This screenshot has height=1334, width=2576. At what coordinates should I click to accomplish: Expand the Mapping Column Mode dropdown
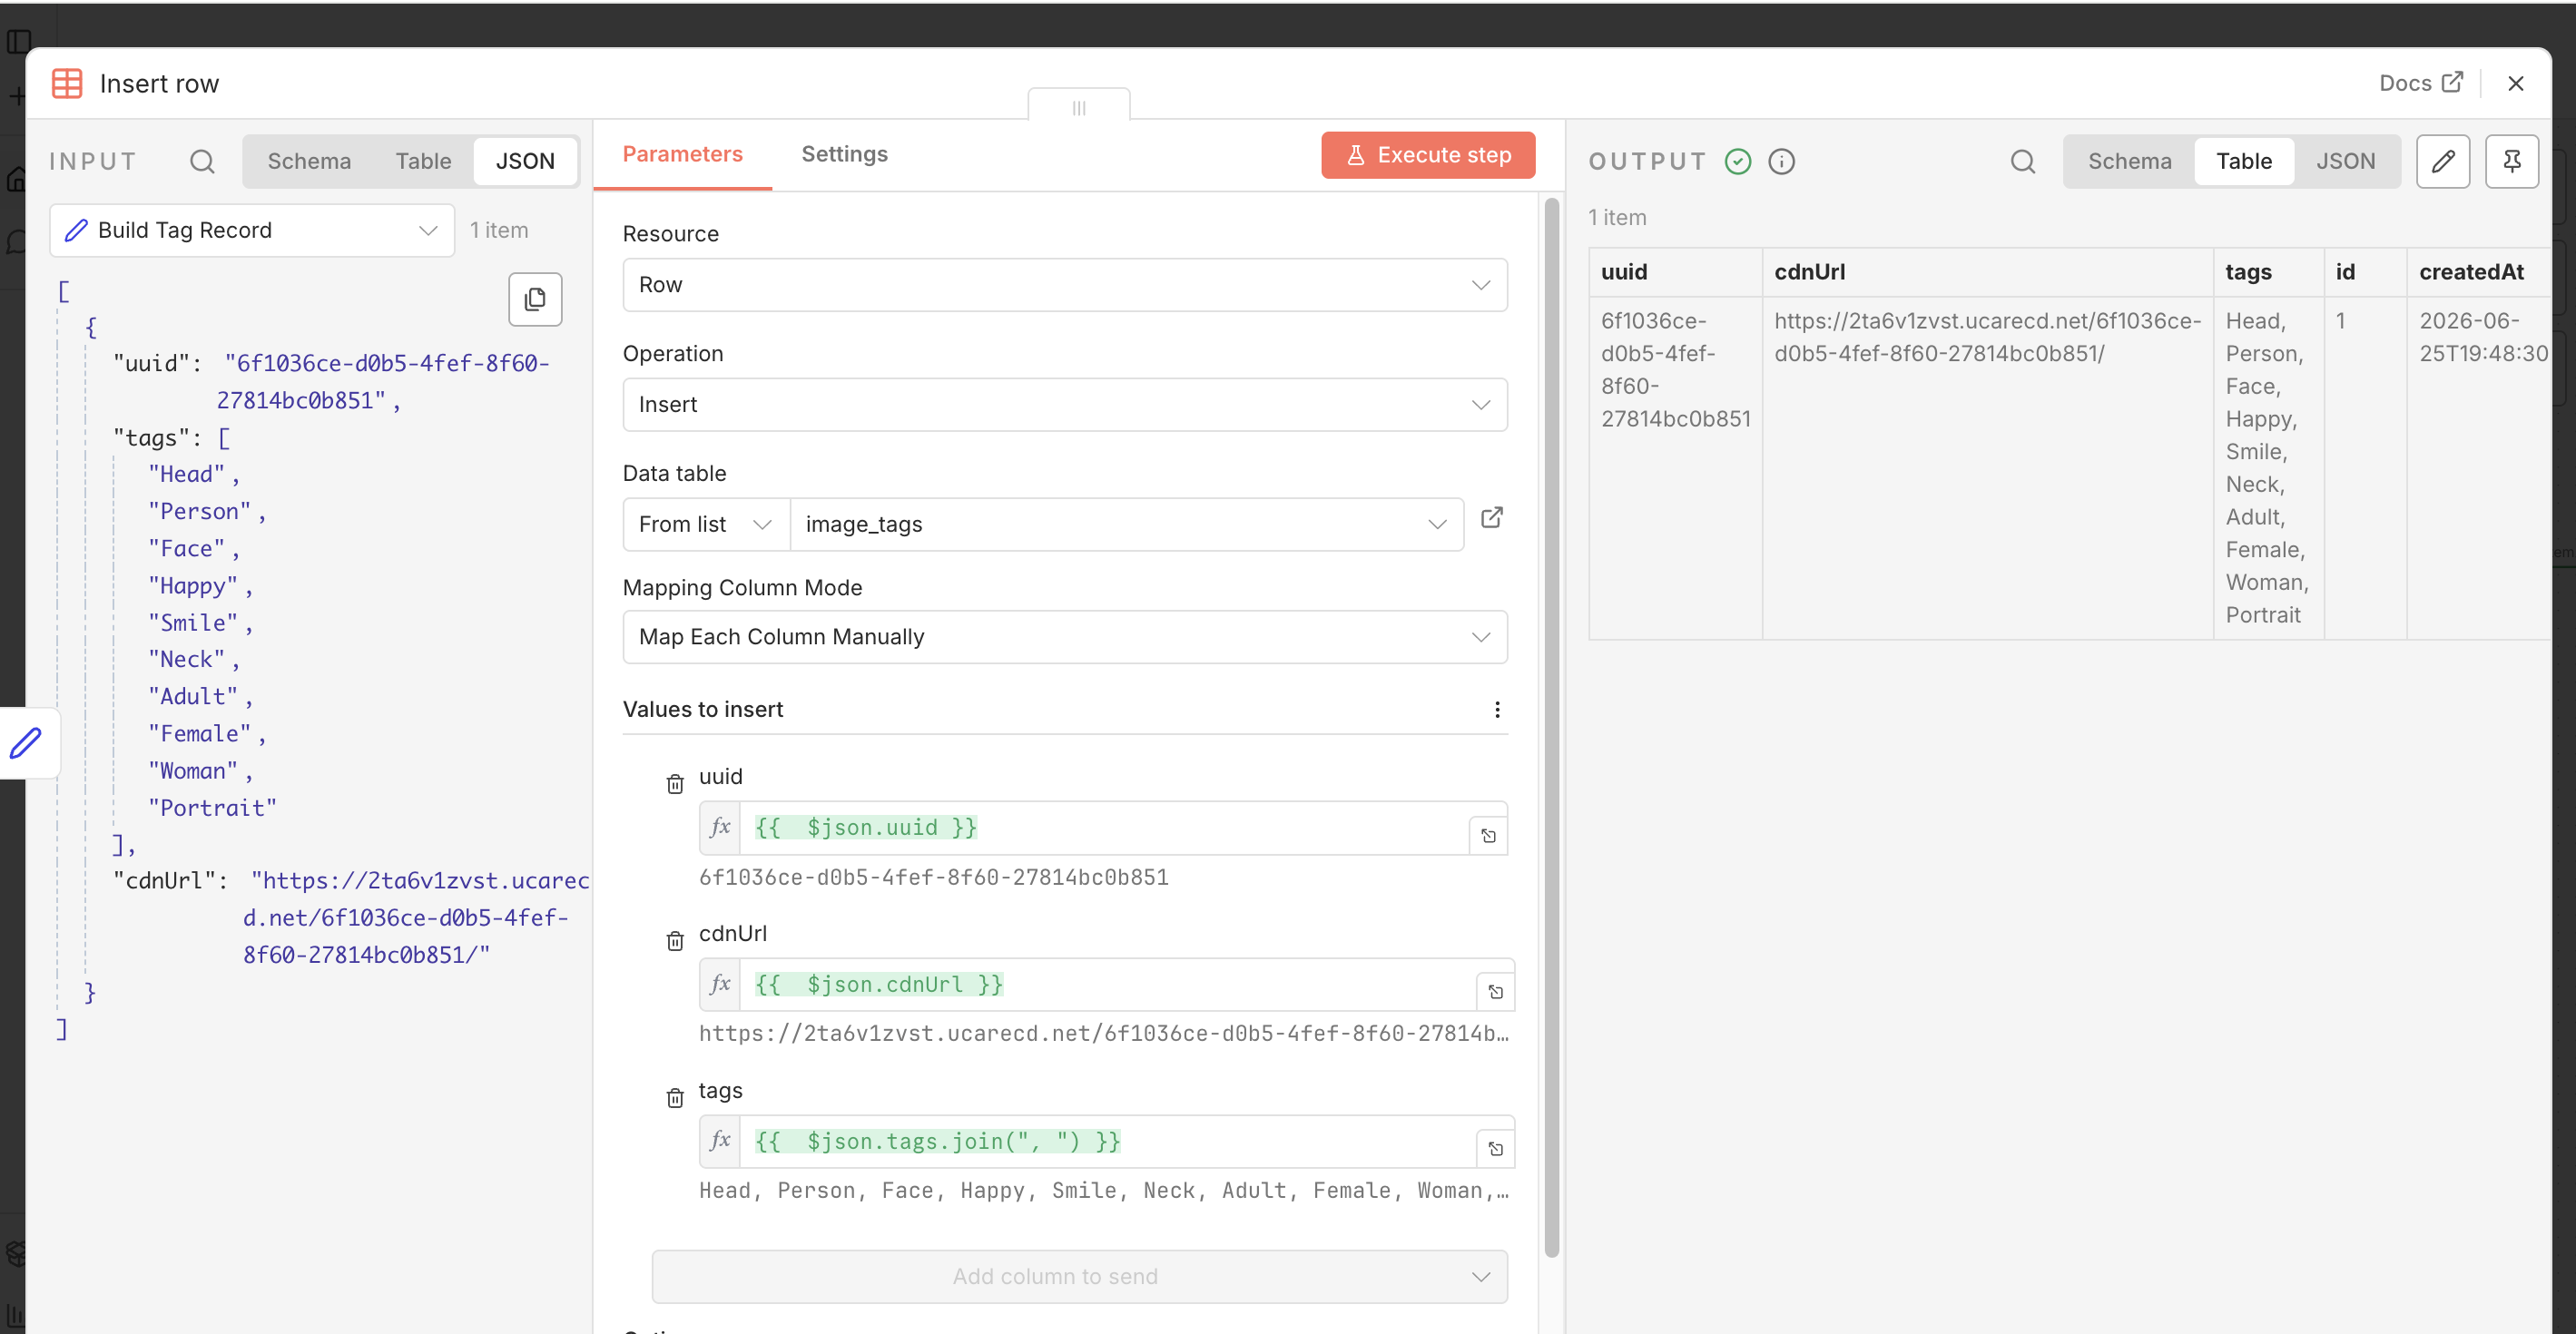1064,637
